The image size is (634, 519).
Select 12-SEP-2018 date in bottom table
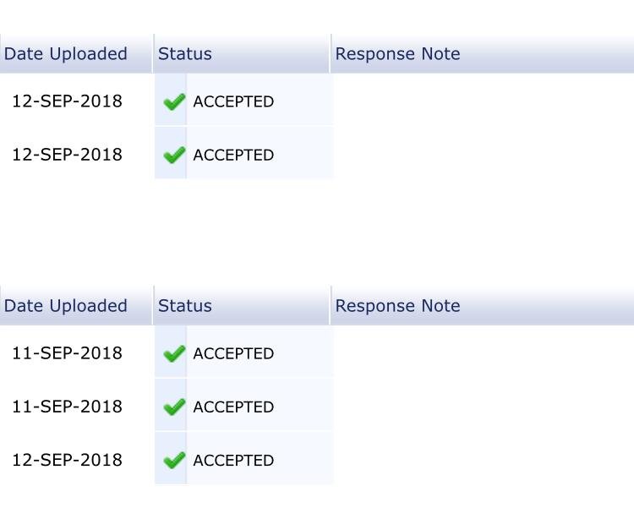(67, 460)
